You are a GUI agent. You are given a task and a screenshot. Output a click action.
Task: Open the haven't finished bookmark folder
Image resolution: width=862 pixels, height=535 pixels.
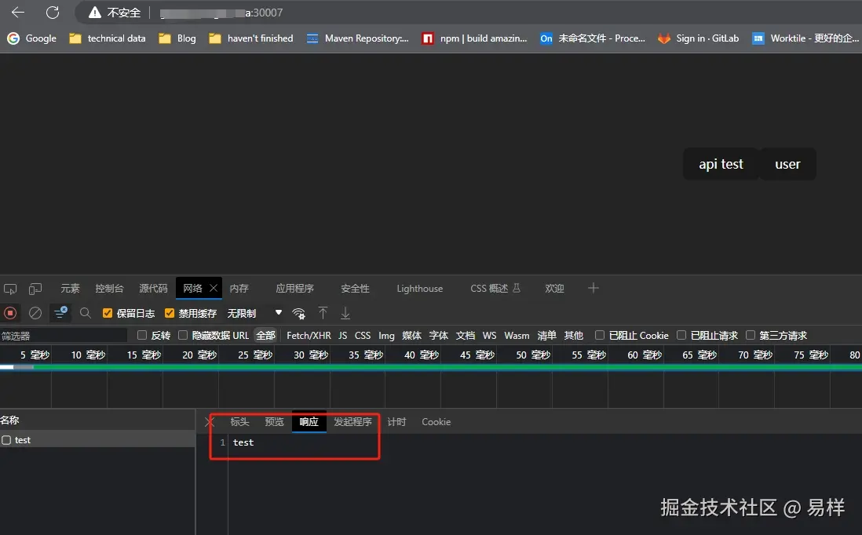tap(251, 38)
